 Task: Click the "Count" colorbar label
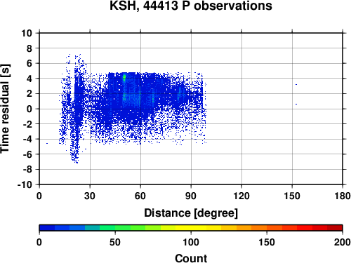coord(191,258)
